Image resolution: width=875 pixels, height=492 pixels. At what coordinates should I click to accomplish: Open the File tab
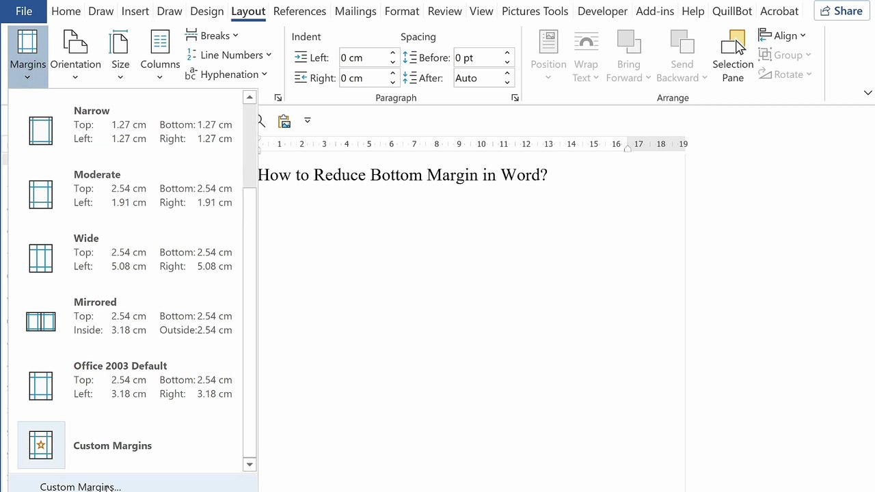click(23, 11)
